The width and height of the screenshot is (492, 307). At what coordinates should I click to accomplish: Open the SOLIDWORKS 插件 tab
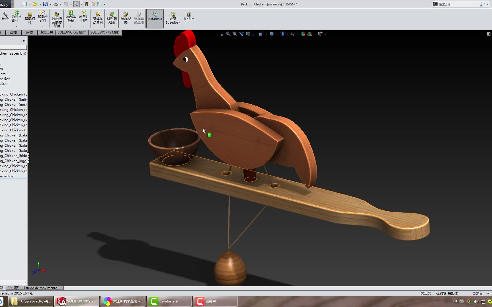(x=72, y=32)
